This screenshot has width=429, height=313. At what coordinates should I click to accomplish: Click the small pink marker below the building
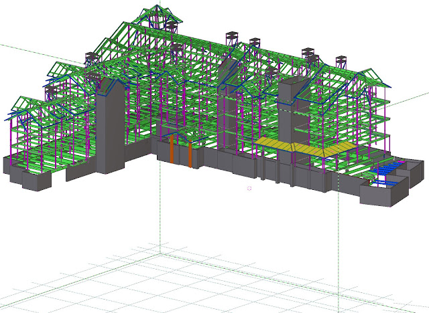pos(249,189)
